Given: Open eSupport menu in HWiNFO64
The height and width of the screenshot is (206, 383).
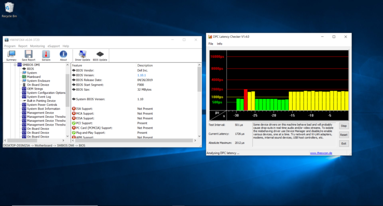Looking at the screenshot, I should tap(54, 46).
